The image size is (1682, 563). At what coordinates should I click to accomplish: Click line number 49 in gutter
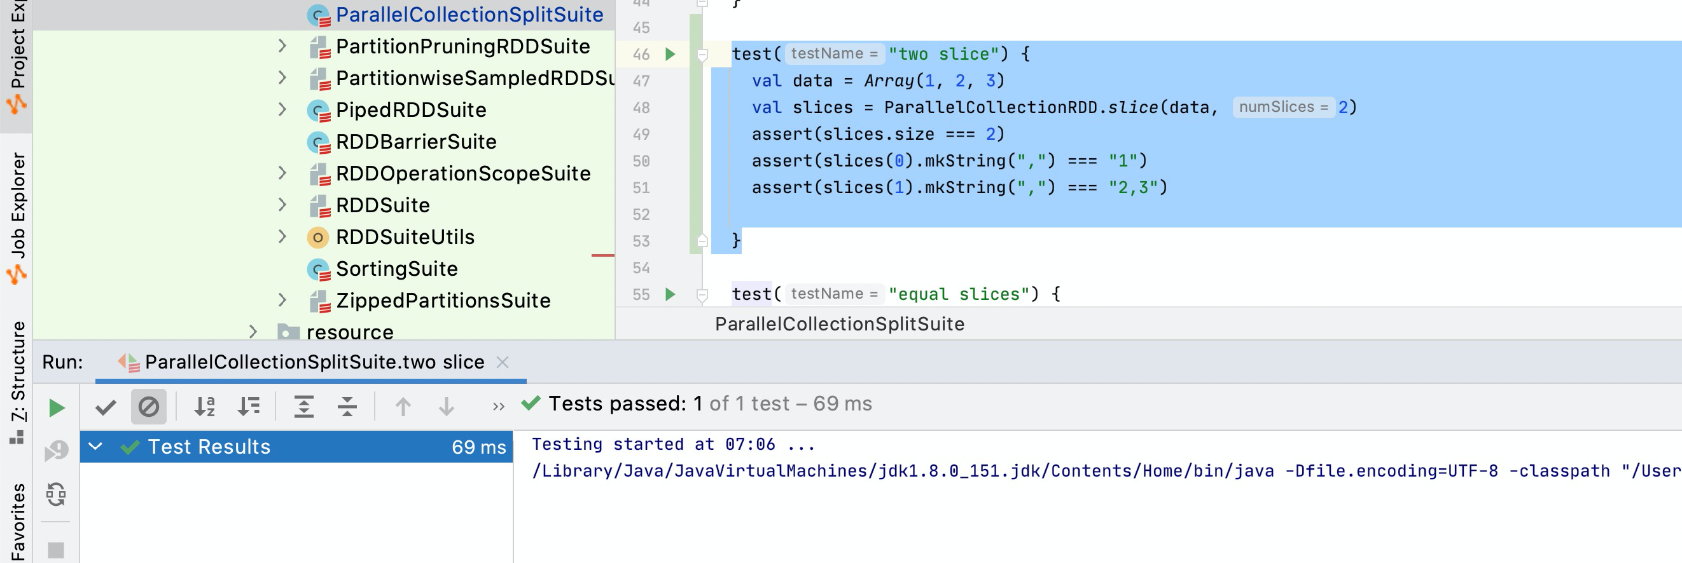pyautogui.click(x=641, y=134)
